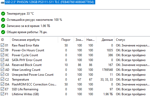The width and height of the screenshot is (150, 97).
Task: Click data value 97 for SSD Life Remaining
Action: [x=111, y=89]
